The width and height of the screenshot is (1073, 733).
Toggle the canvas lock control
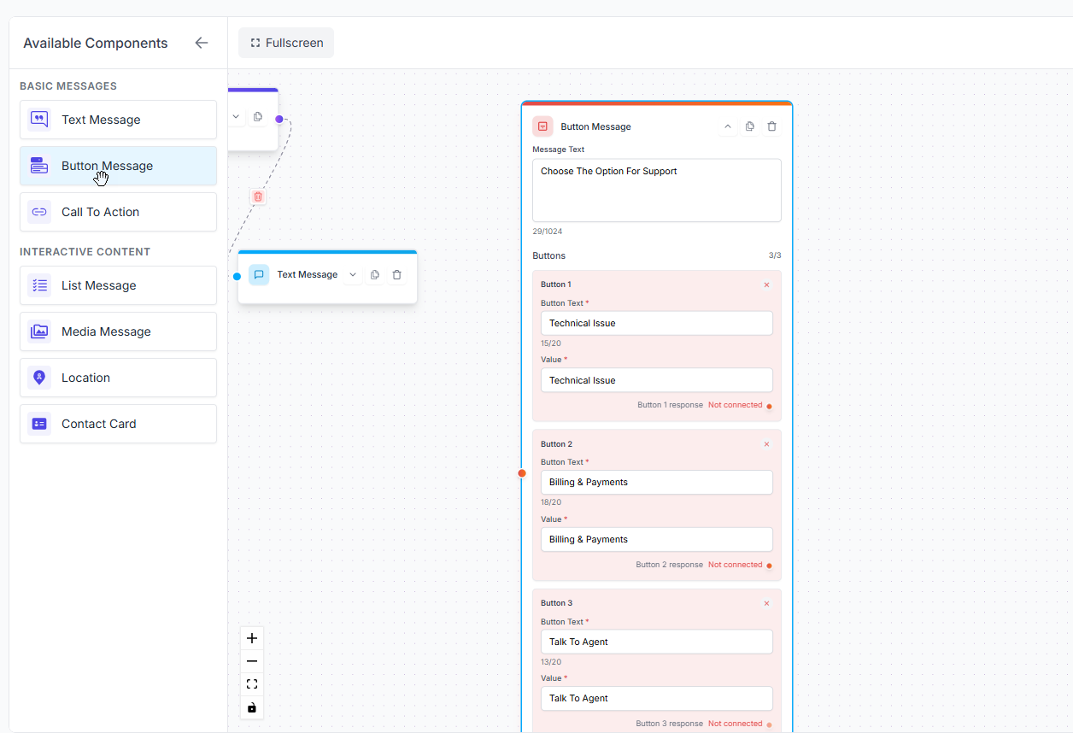tap(252, 707)
